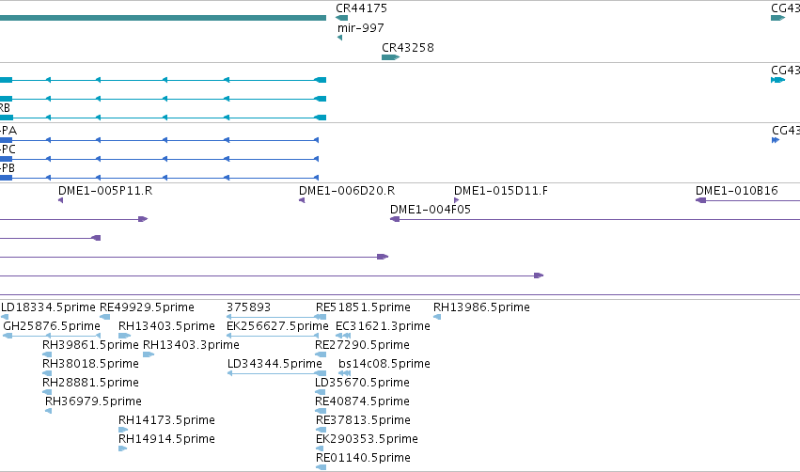This screenshot has height=472, width=800.
Task: Click the RH13403.3prime light-blue arrow glyph
Action: click(x=149, y=354)
